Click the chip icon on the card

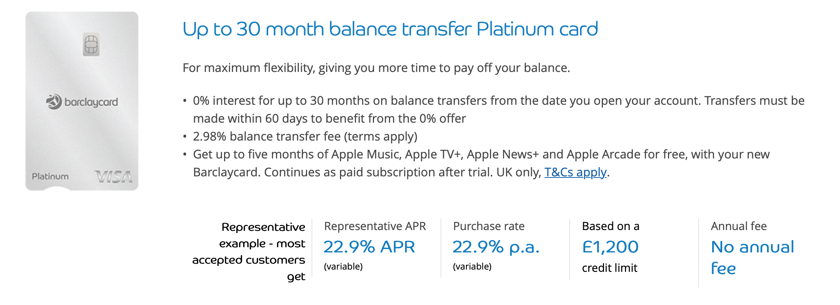(91, 45)
